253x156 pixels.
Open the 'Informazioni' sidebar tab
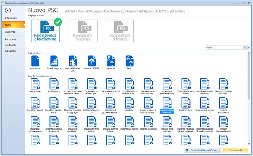(11, 18)
